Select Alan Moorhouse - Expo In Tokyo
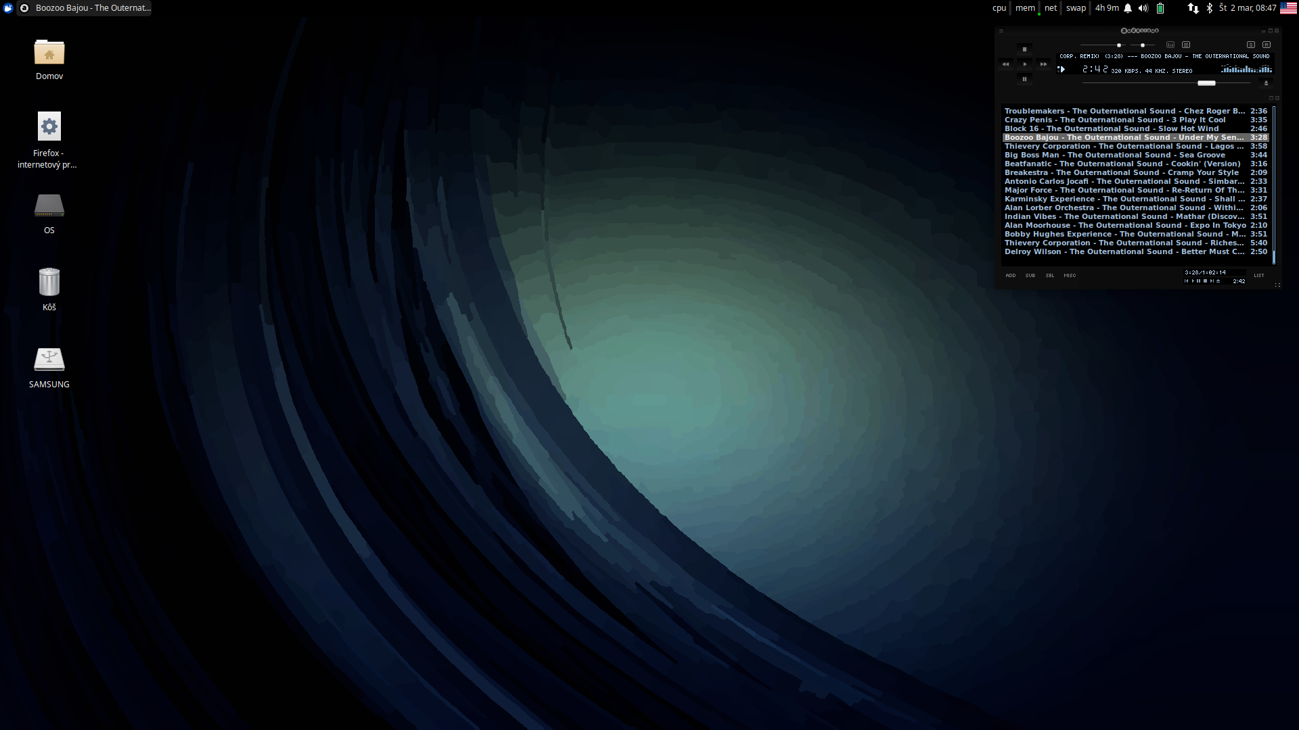The height and width of the screenshot is (730, 1299). (x=1135, y=225)
